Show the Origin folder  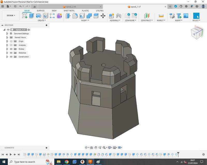click(11, 41)
